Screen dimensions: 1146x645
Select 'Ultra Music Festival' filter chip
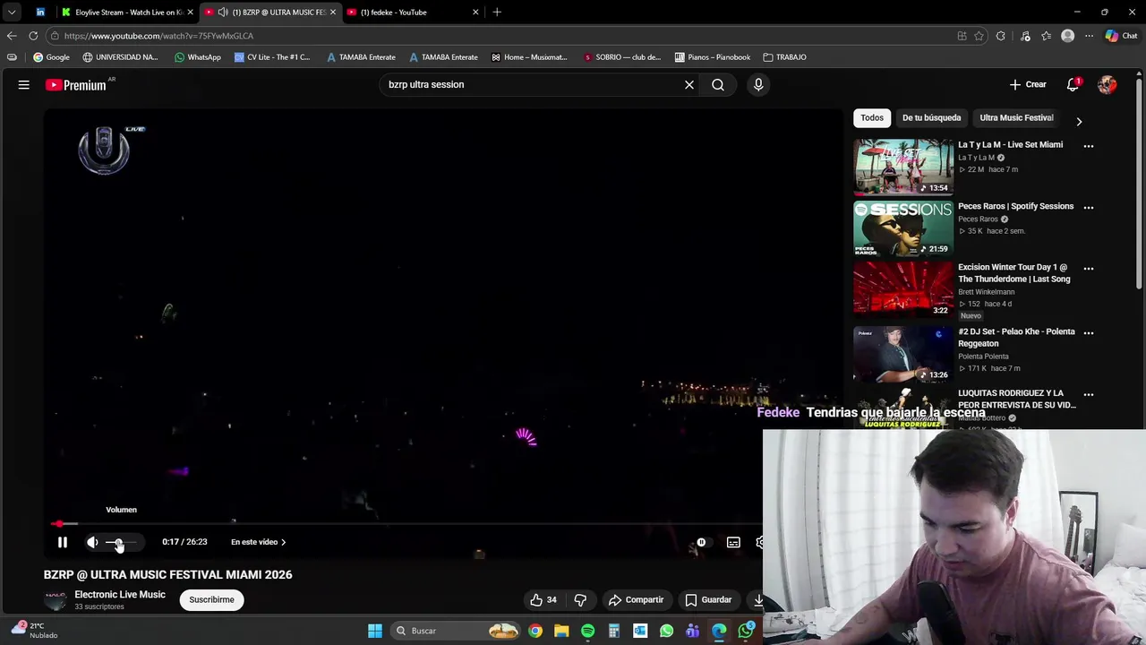click(1016, 117)
